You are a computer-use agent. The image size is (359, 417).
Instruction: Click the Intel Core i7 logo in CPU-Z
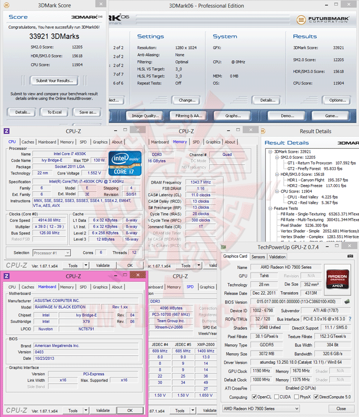click(125, 163)
